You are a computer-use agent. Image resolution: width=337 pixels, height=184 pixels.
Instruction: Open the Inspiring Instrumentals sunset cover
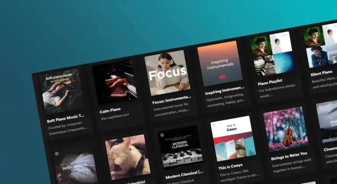pos(220,64)
